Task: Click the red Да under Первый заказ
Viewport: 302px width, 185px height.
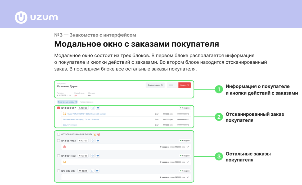Action: pos(75,96)
